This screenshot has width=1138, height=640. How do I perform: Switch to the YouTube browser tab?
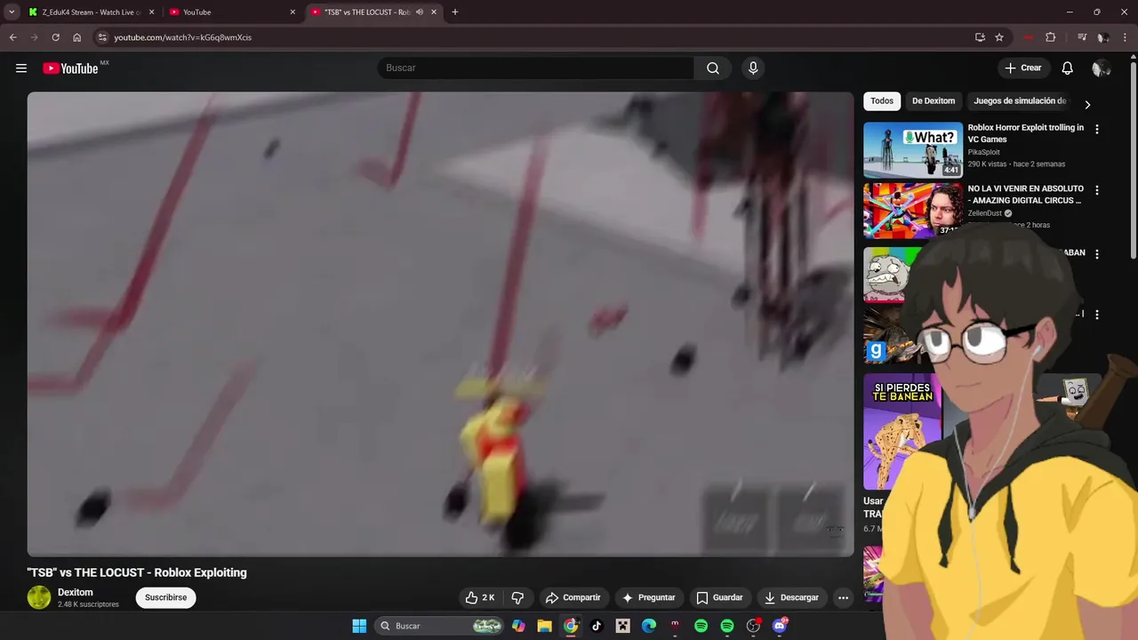click(231, 12)
